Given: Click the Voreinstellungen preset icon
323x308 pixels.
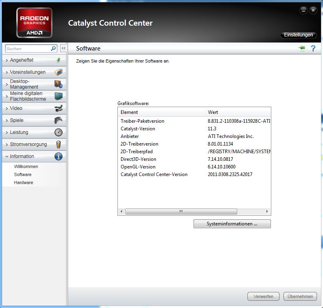Looking at the screenshot, I should [59, 72].
